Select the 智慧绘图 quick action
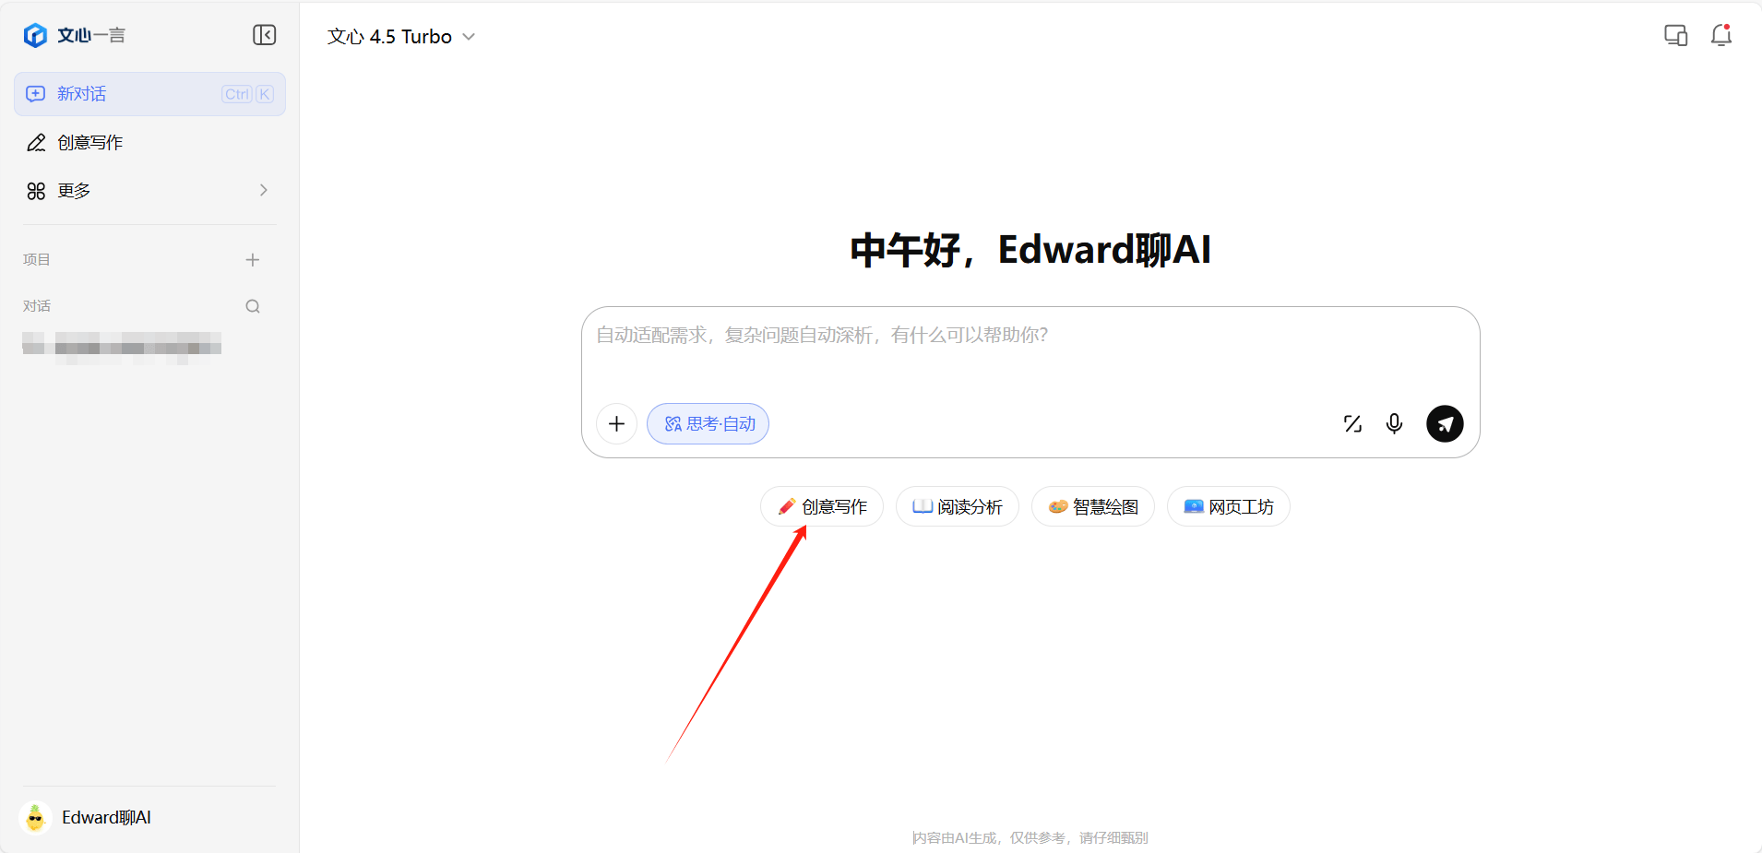Screen dimensions: 1762x853 pyautogui.click(x=1093, y=506)
